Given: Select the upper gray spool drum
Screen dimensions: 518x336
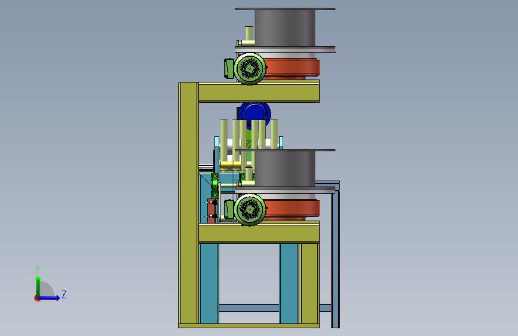Looking at the screenshot, I should [x=285, y=28].
